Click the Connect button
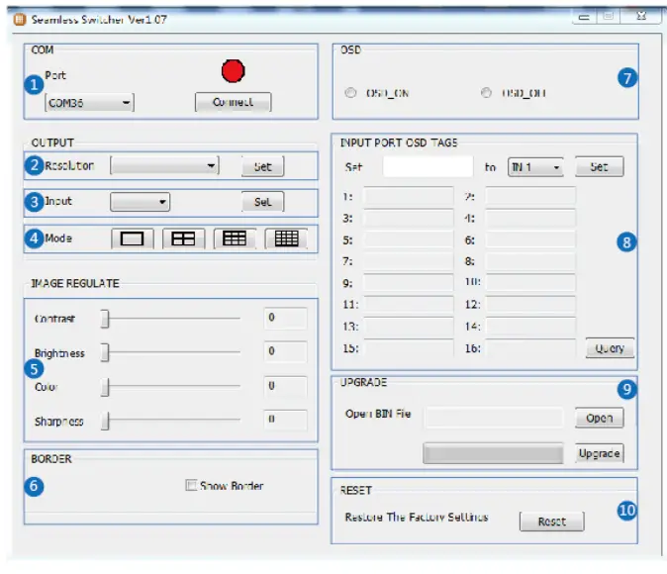667x574 pixels. 234,102
